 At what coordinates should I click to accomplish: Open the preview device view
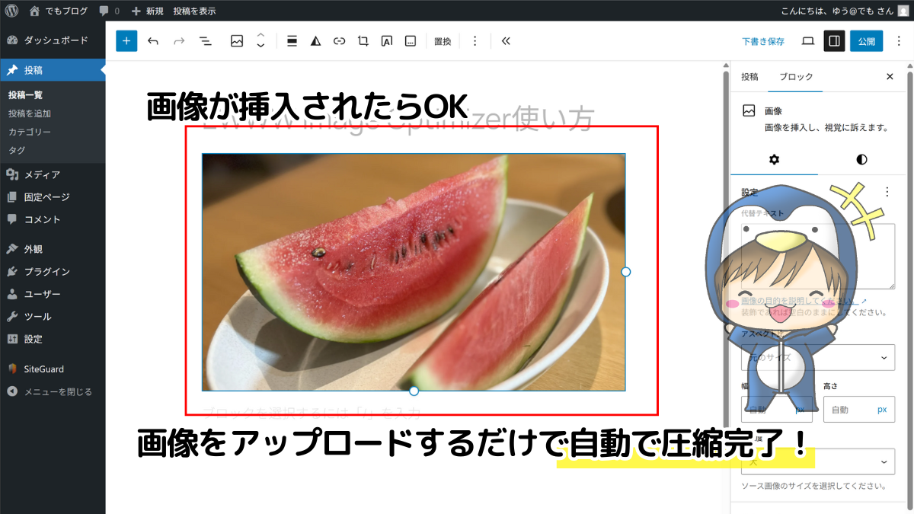pyautogui.click(x=808, y=41)
